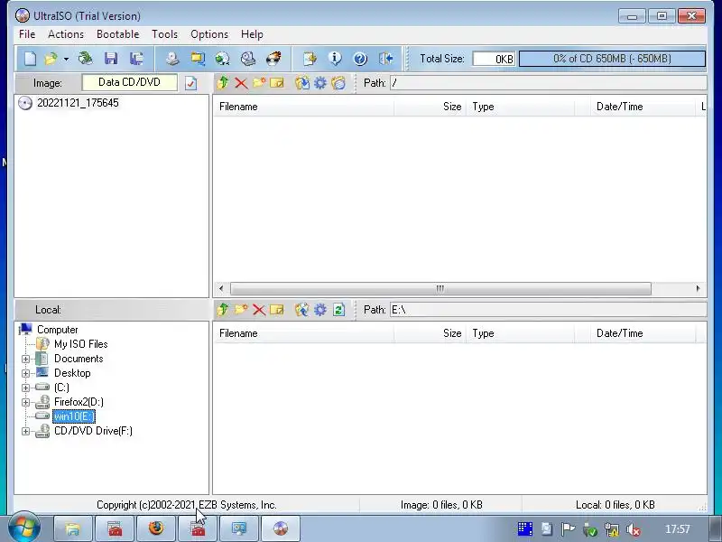Screen dimensions: 722x542
Task: Open the Options menu
Action: (x=209, y=34)
